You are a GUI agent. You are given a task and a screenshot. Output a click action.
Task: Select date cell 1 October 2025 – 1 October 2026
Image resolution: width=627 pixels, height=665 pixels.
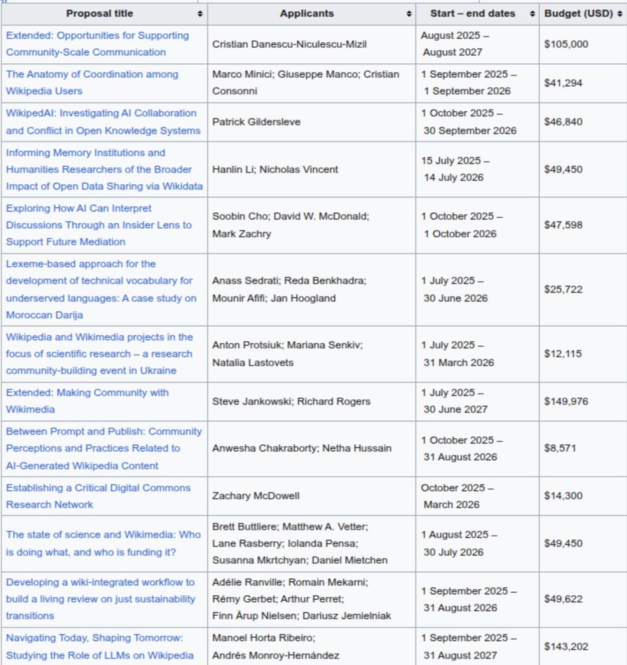point(477,225)
